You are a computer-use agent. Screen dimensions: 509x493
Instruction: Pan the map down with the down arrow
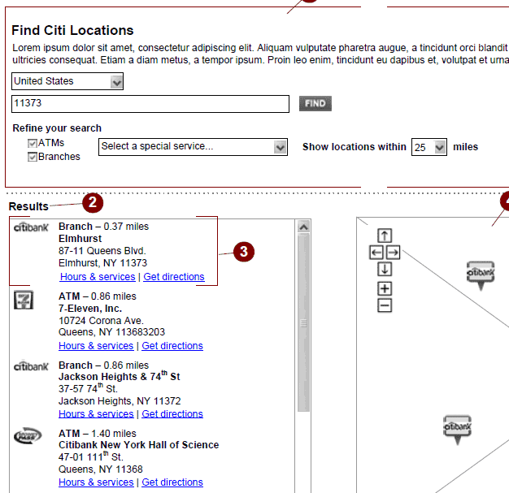pyautogui.click(x=385, y=269)
